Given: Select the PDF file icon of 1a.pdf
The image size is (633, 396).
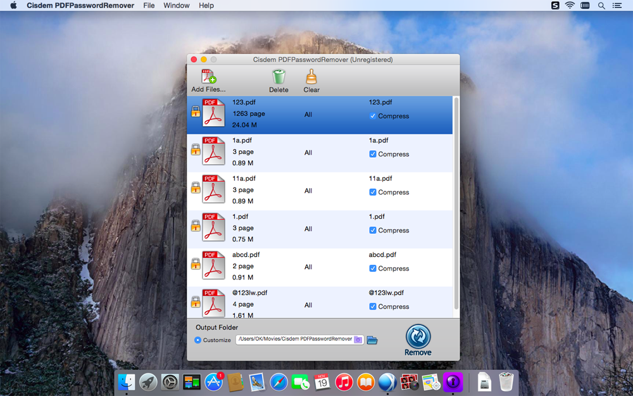Looking at the screenshot, I should [x=213, y=151].
